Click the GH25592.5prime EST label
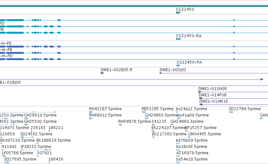268x164 pixels. [x=40, y=122]
